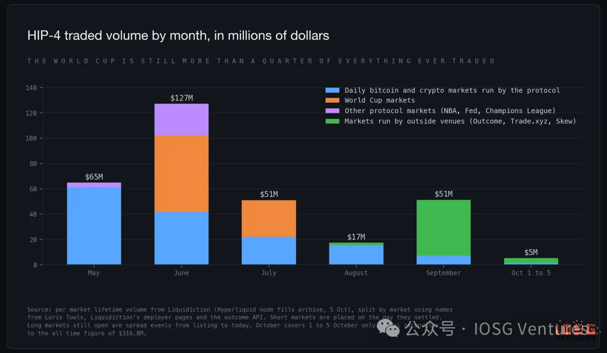Click the WeChat logo icon in watermark
607x353 pixels.
point(388,328)
